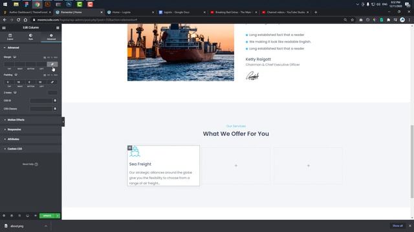Switch to Author Dashboard ThemeForest tab
This screenshot has height=232, width=414.
pyautogui.click(x=27, y=12)
